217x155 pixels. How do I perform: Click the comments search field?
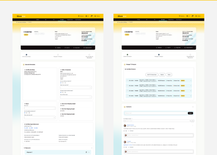157,121
